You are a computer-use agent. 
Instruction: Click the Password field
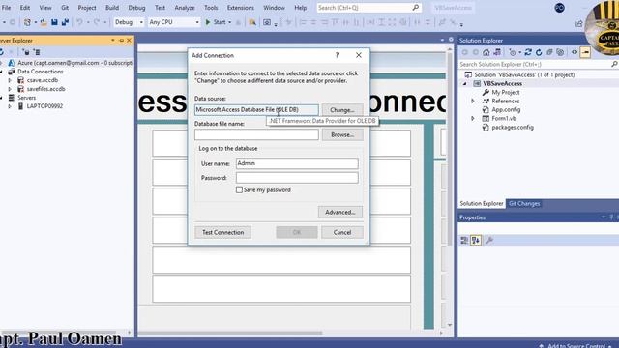click(297, 178)
